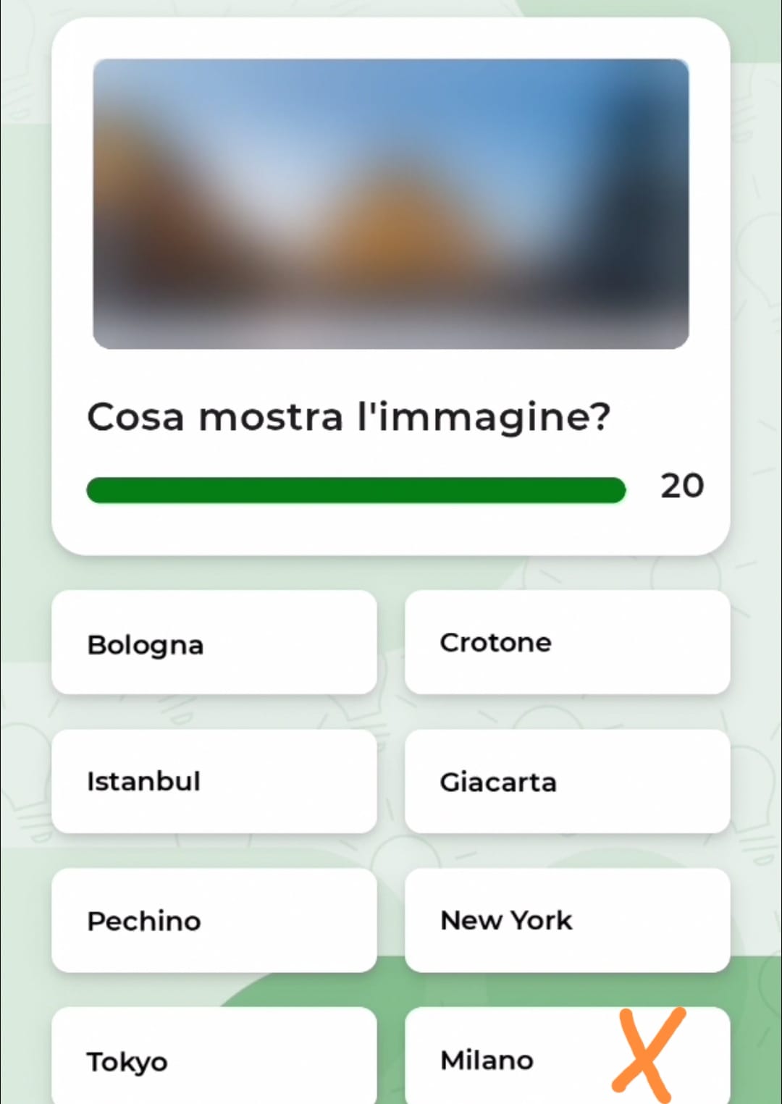The image size is (782, 1104).
Task: Choose Crotone as the answer
Action: (x=567, y=643)
